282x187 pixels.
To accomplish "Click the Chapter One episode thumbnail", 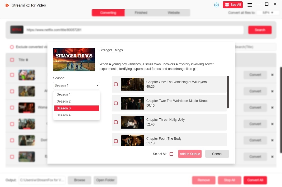I will point(132,84).
